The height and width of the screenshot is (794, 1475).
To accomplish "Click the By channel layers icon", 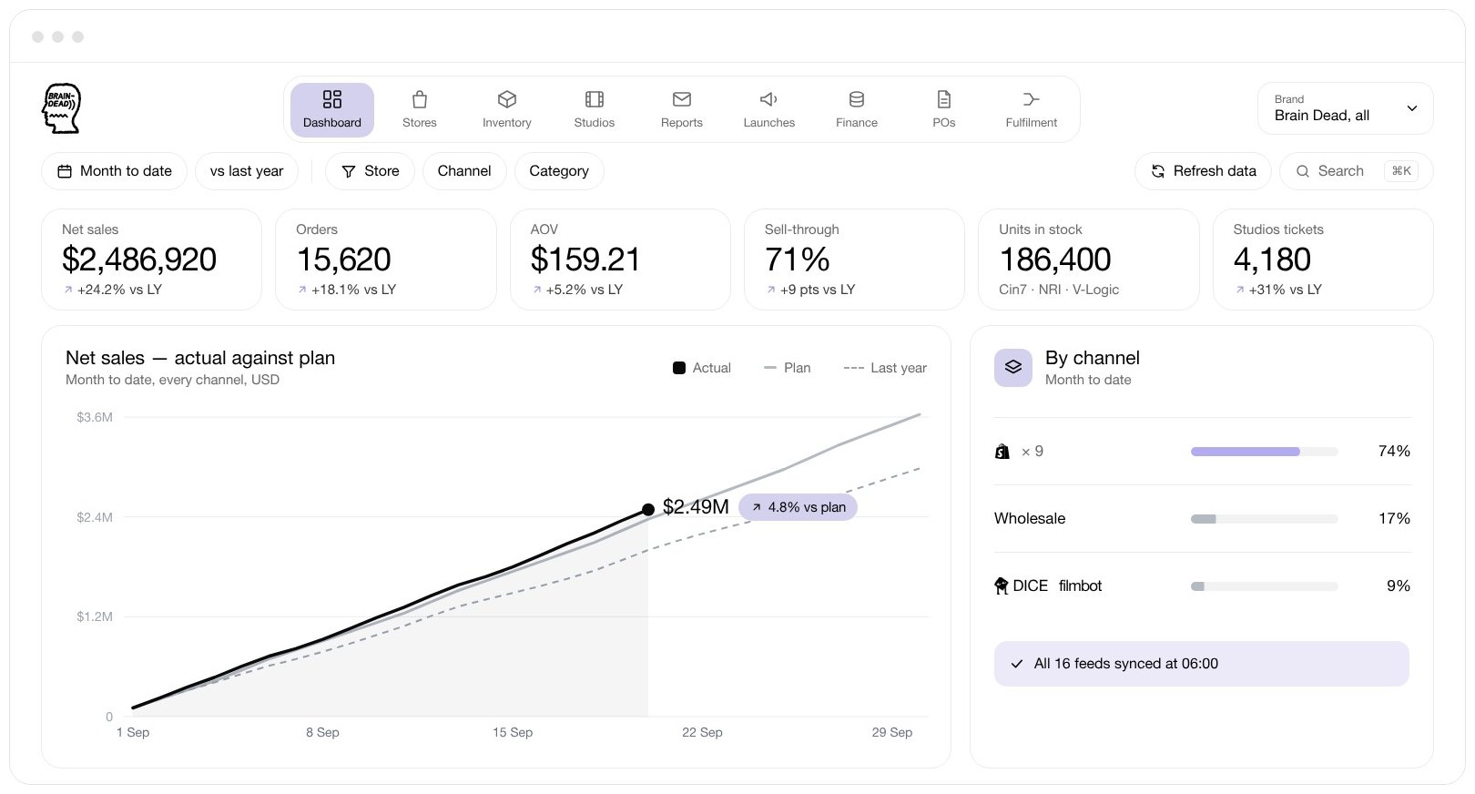I will coord(1013,368).
